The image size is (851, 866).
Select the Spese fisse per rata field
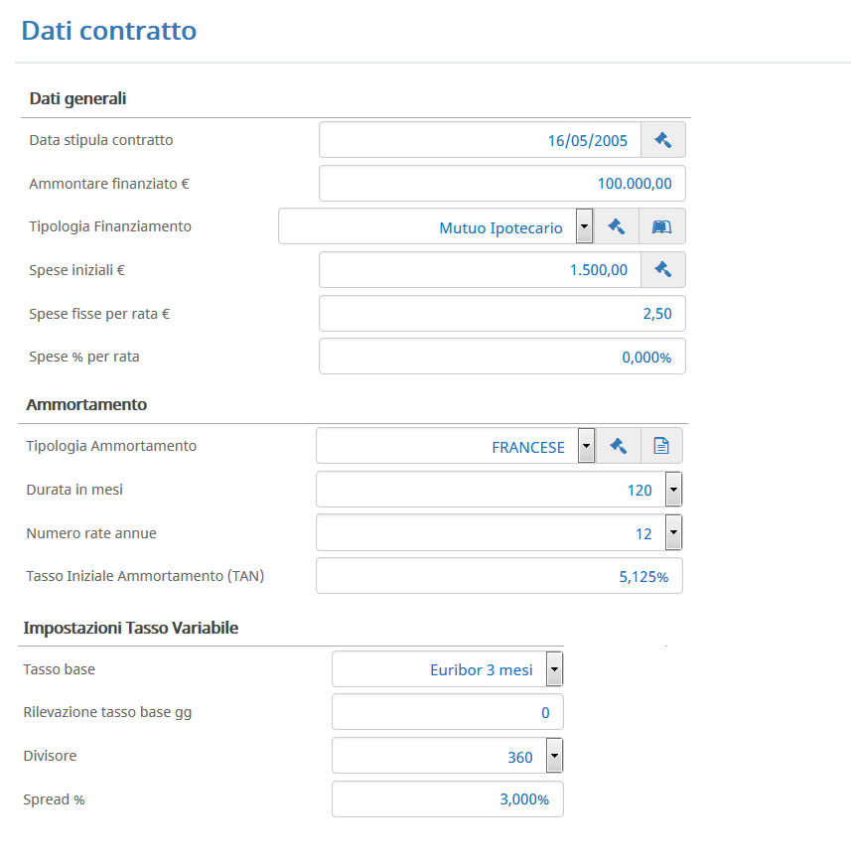tap(502, 313)
